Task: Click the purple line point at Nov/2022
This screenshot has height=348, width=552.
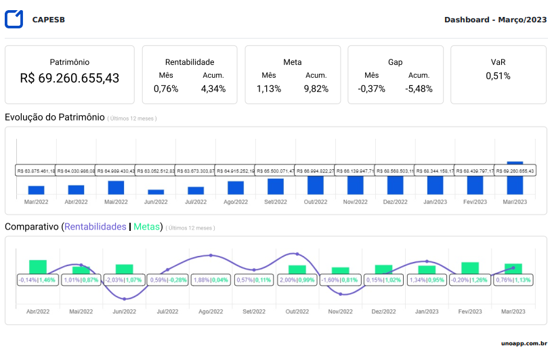Action: (341, 294)
